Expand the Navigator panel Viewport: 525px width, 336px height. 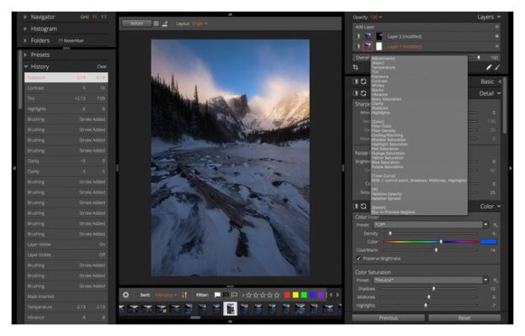(x=24, y=17)
